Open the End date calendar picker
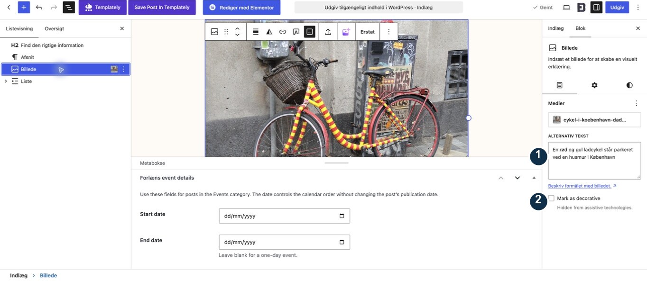The image size is (647, 281). (342, 242)
